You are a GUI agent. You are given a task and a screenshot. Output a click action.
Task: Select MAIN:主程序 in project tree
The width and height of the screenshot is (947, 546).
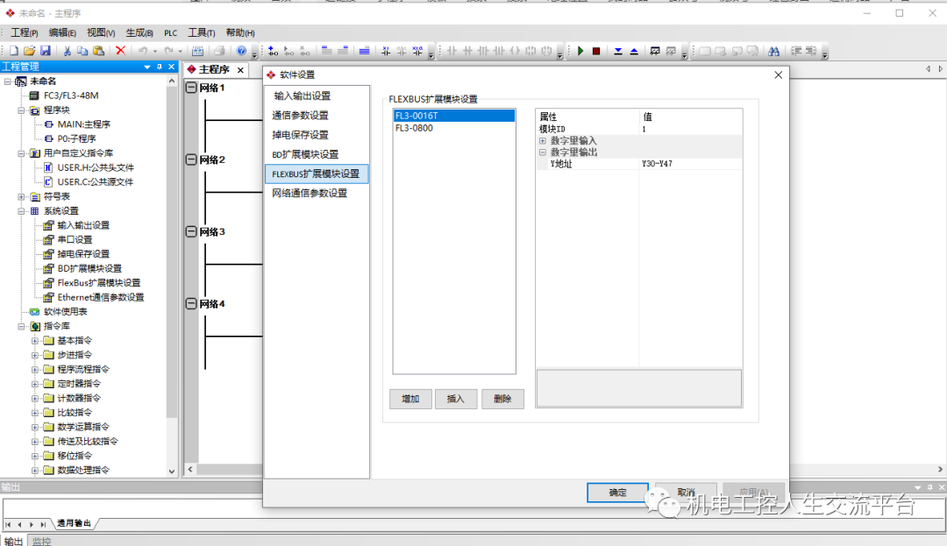click(x=83, y=124)
